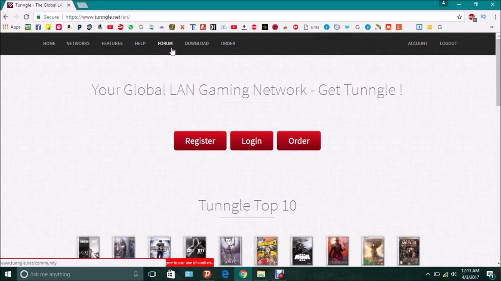
Task: Click LOGOUT in the top bar
Action: (x=449, y=43)
